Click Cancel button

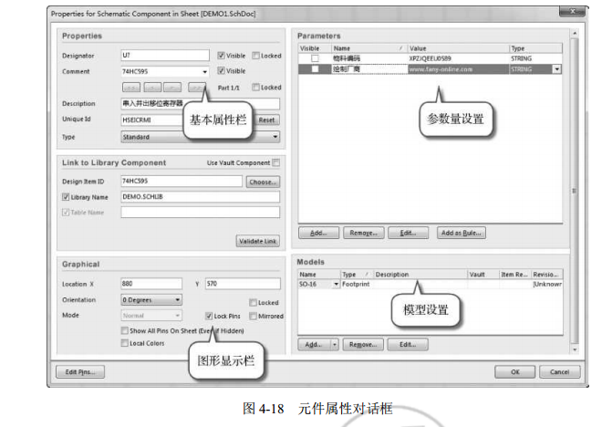pyautogui.click(x=559, y=371)
